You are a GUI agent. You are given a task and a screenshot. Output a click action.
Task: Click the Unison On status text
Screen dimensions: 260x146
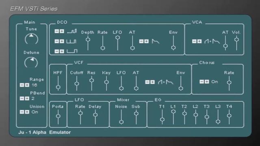pyautogui.click(x=35, y=112)
